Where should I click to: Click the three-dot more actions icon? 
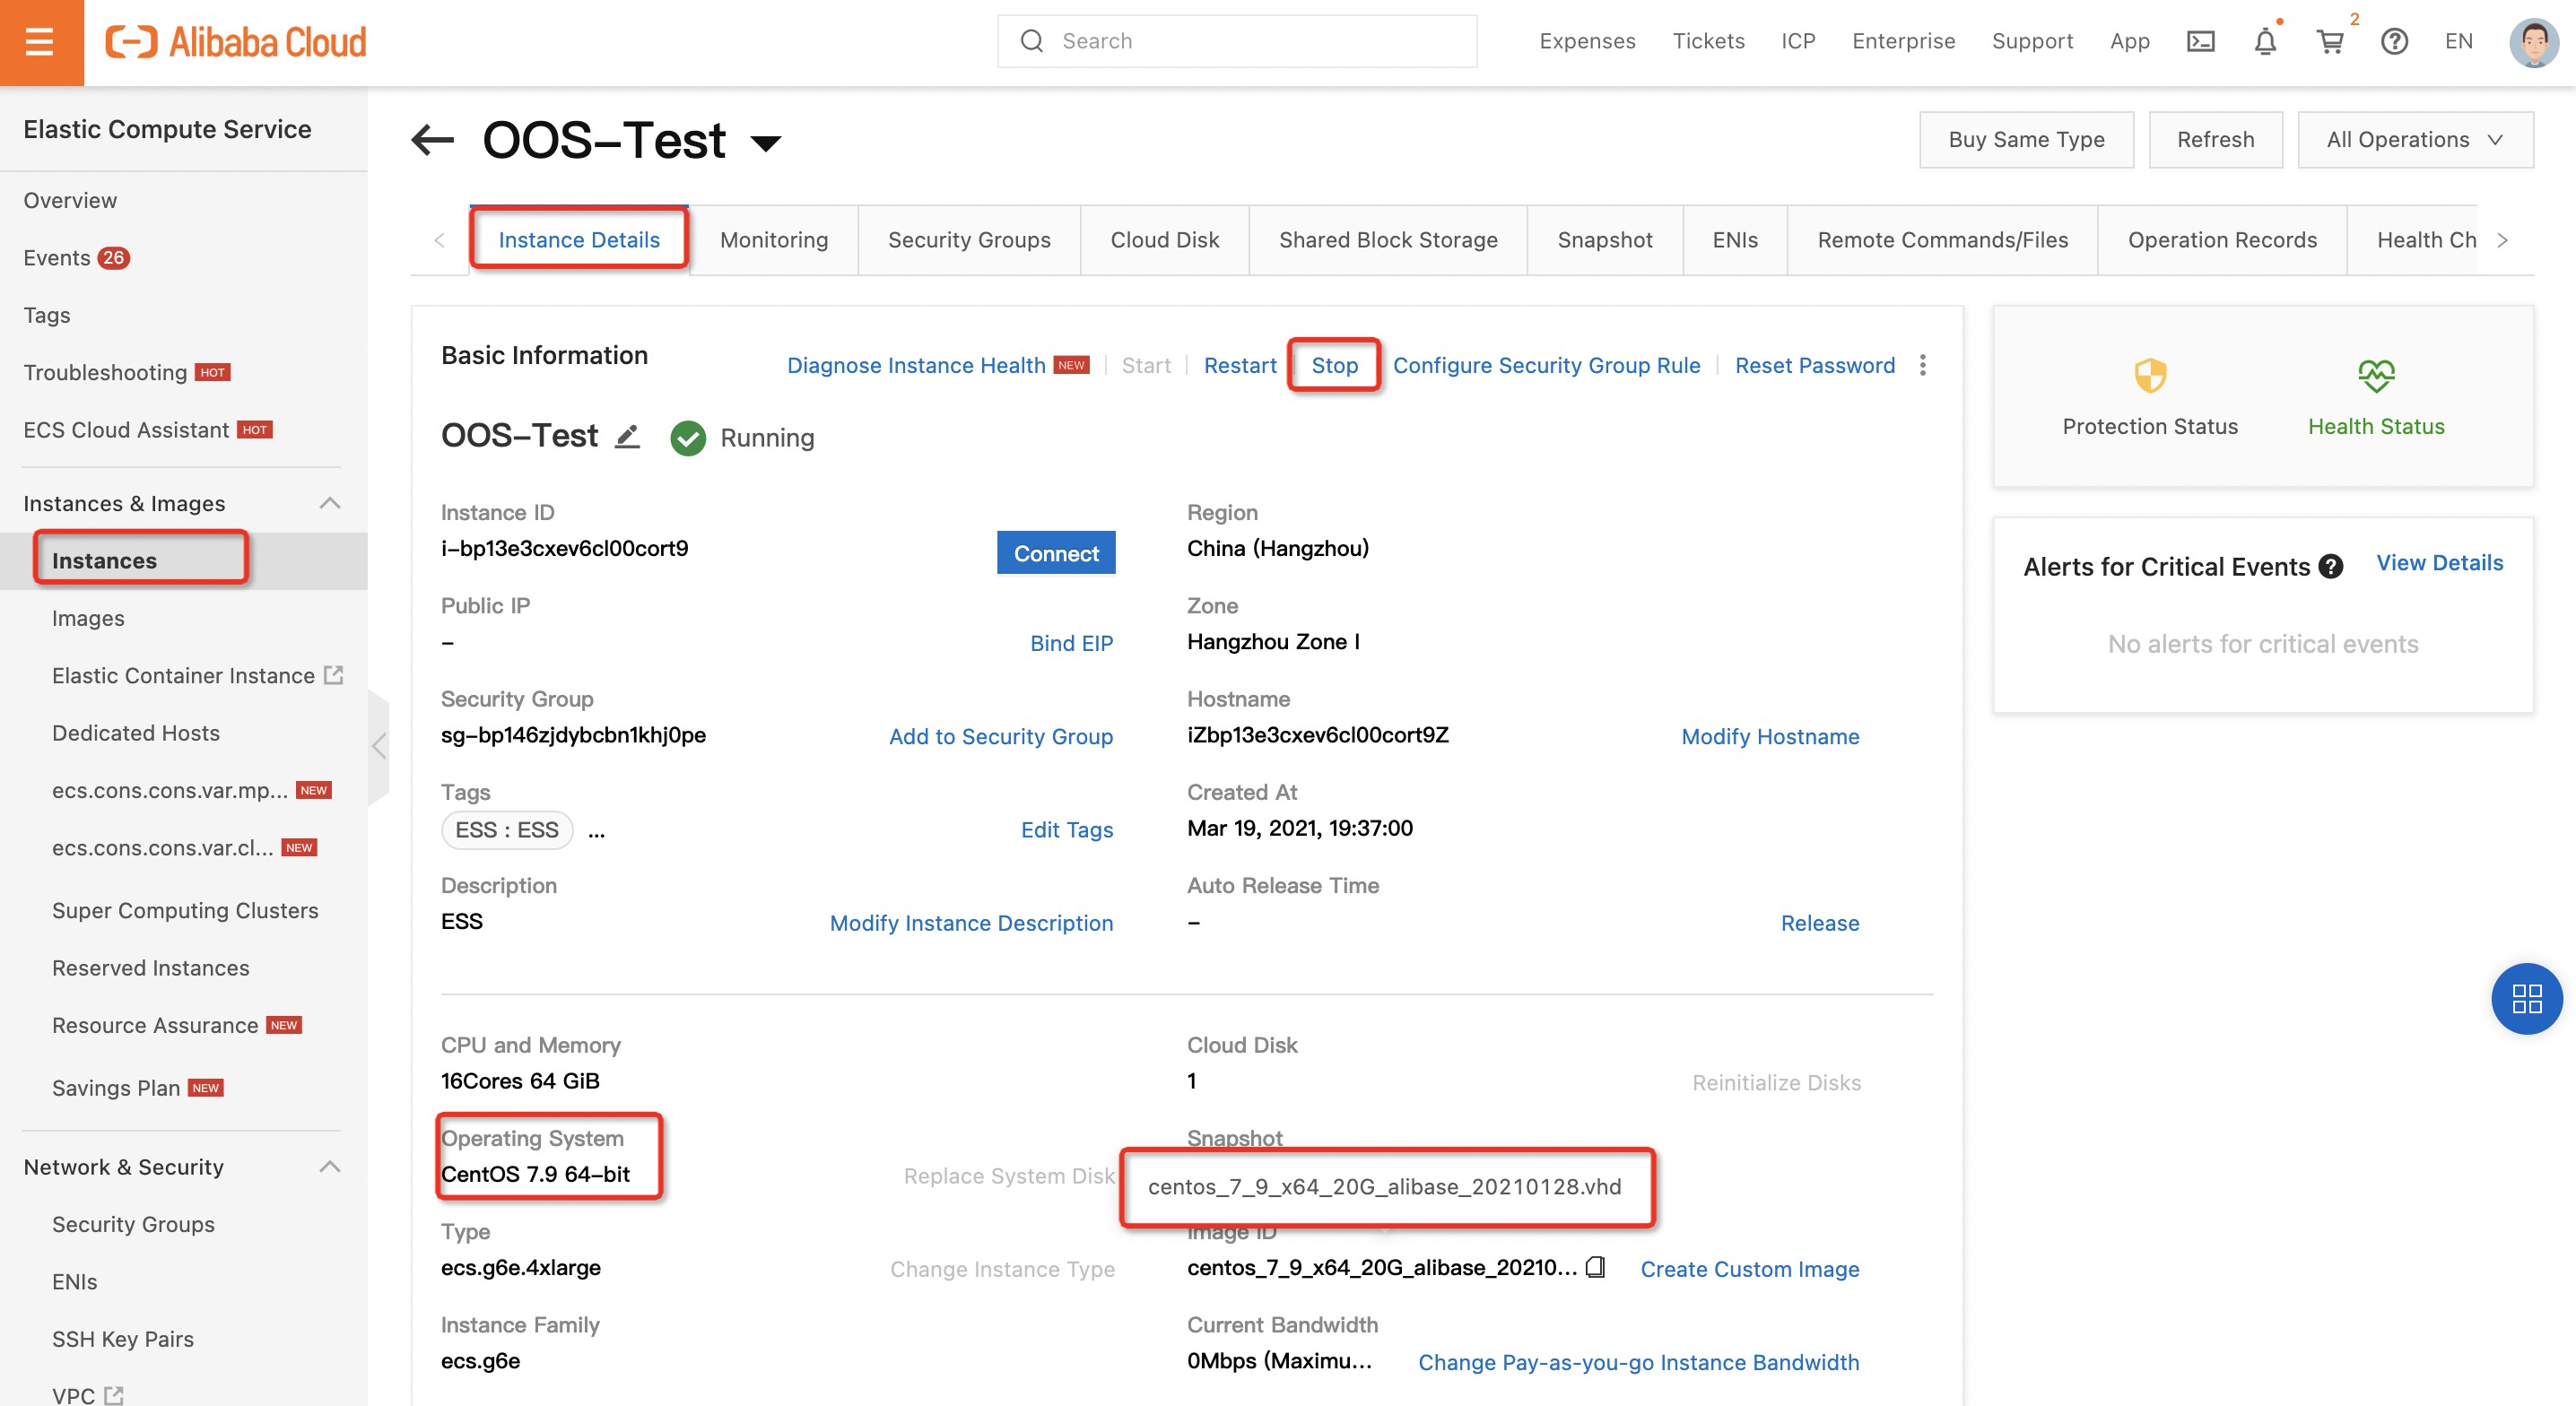[x=1923, y=365]
